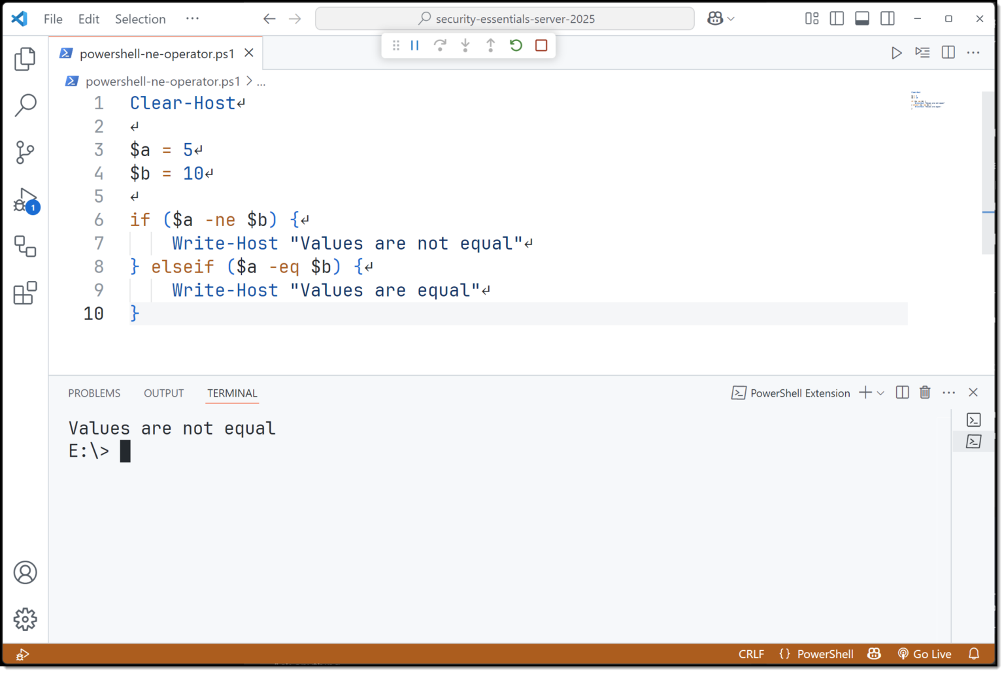1004x673 pixels.
Task: Open the Copilot menu in title bar
Action: [x=720, y=18]
